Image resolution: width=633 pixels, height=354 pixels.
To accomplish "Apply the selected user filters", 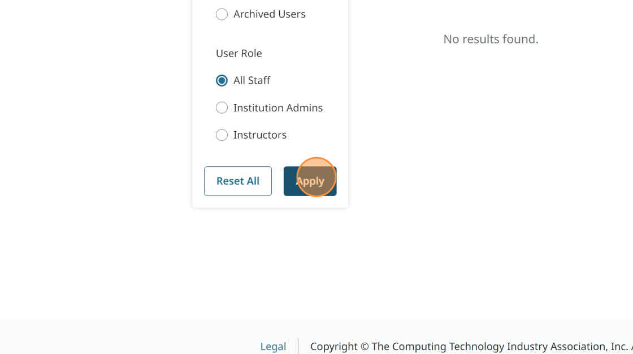I will click(310, 181).
